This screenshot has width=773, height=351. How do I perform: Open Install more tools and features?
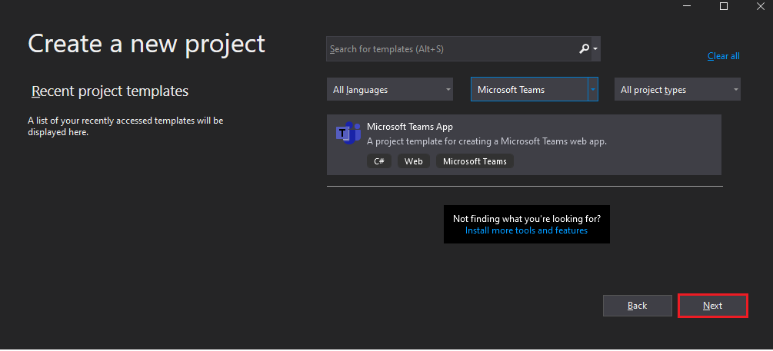pos(526,230)
